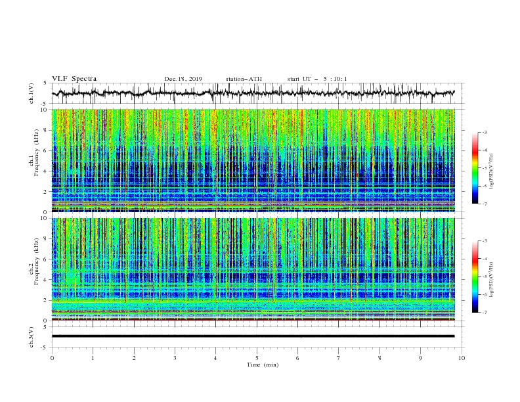Click the time axis tick label '2'
Screen dimensions: 520x402
(x=134, y=358)
